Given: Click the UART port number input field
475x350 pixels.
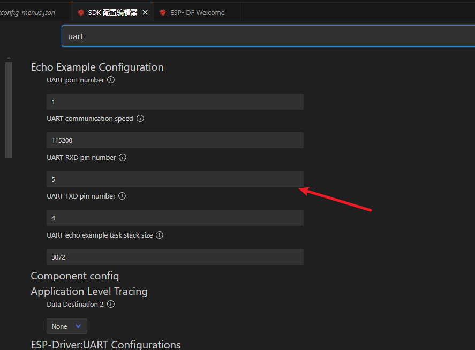Looking at the screenshot, I should pos(175,102).
